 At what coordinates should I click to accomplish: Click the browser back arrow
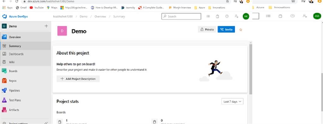[x=4, y=1]
